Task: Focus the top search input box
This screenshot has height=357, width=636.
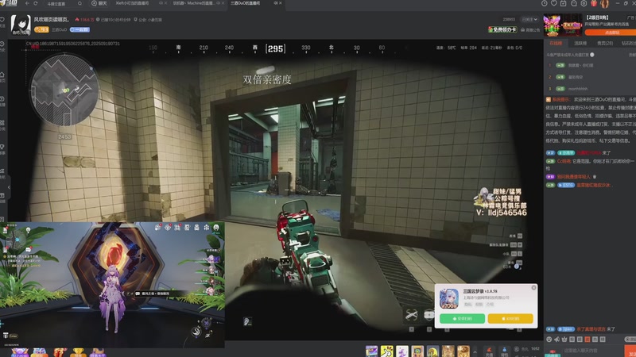Action: [x=61, y=4]
